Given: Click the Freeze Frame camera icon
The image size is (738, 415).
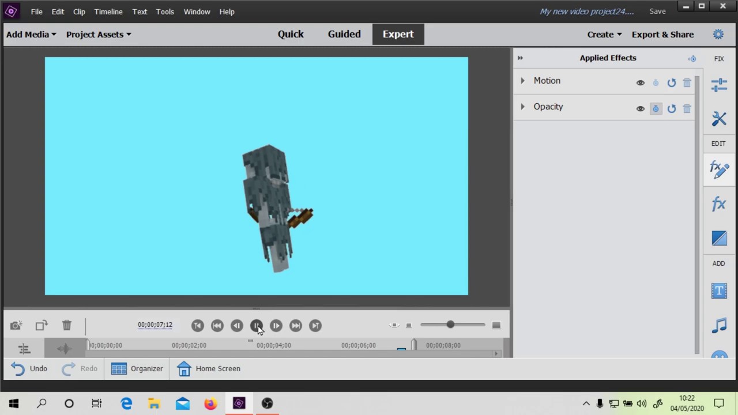Looking at the screenshot, I should [16, 326].
